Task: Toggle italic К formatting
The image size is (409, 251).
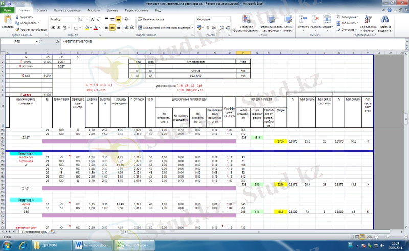Action: tap(58, 27)
